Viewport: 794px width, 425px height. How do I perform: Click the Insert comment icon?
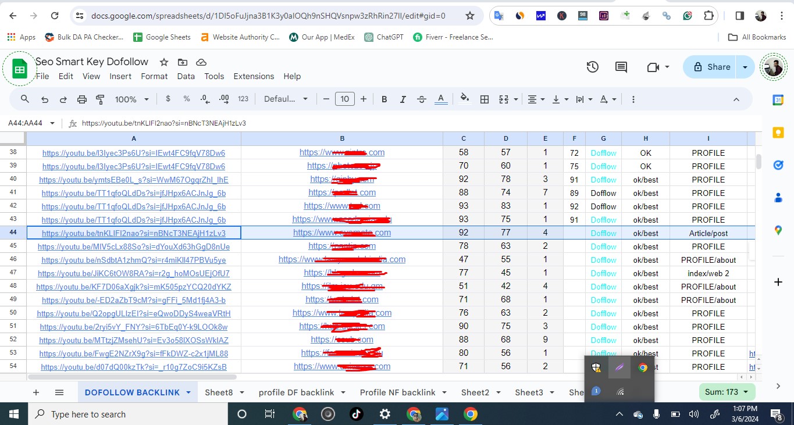(621, 67)
